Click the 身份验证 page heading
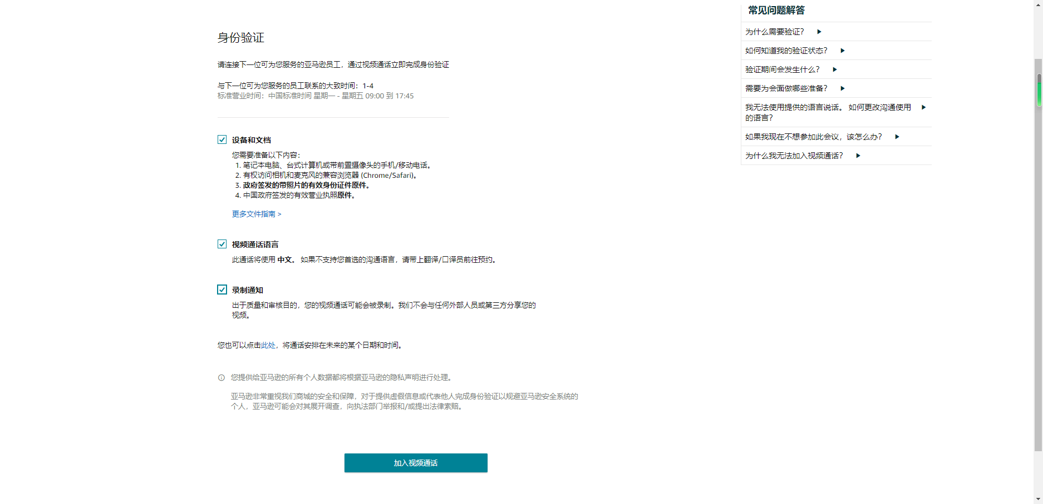 click(240, 38)
